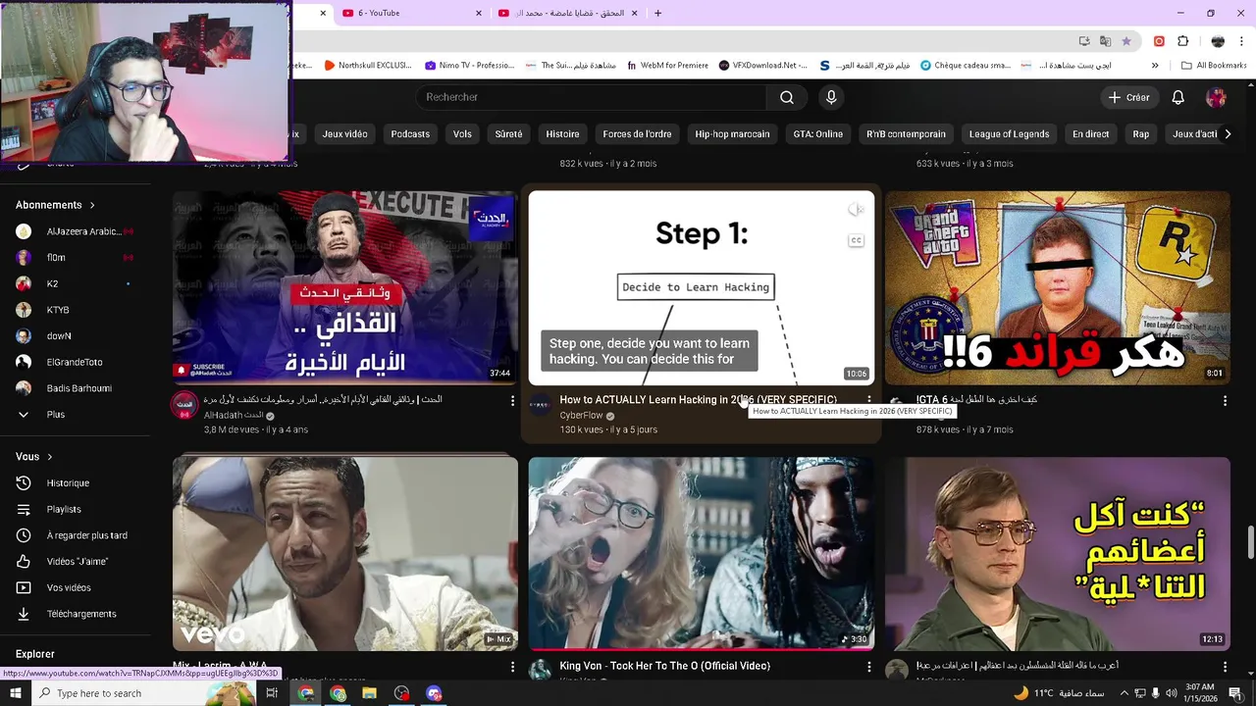1256x706 pixels.
Task: Open the account avatar menu
Action: click(x=1216, y=97)
